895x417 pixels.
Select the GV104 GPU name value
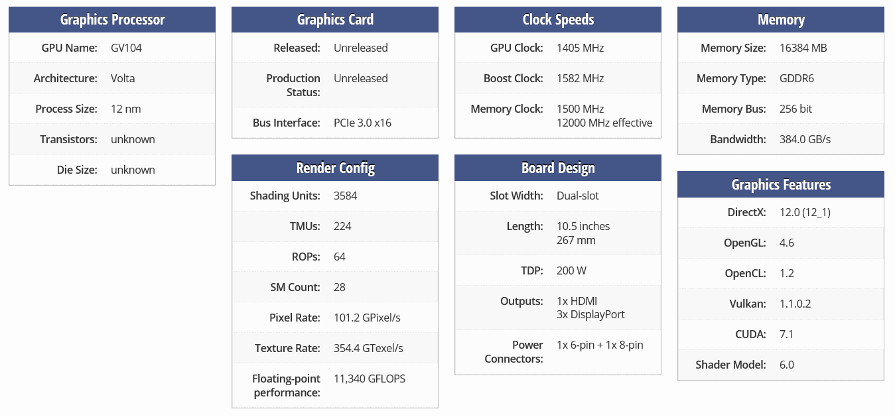[x=126, y=48]
